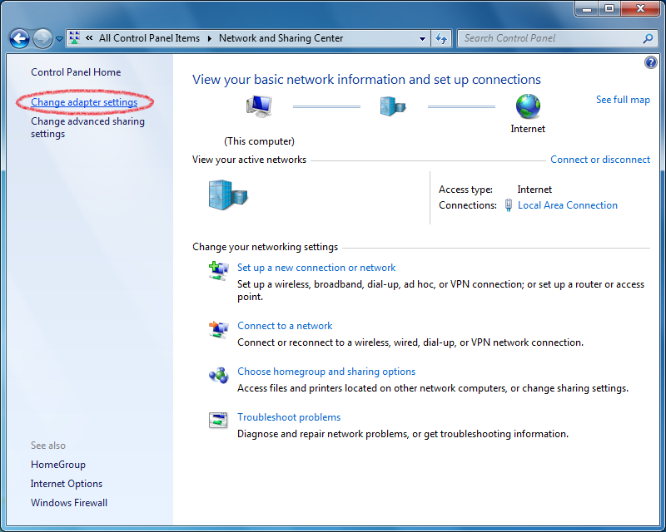Select All Control Panel Items in breadcrumb
The height and width of the screenshot is (532, 666).
149,38
